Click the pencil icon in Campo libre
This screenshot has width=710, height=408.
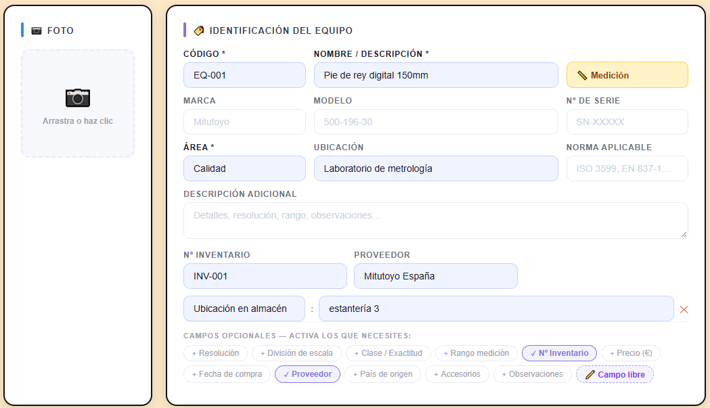coord(590,374)
